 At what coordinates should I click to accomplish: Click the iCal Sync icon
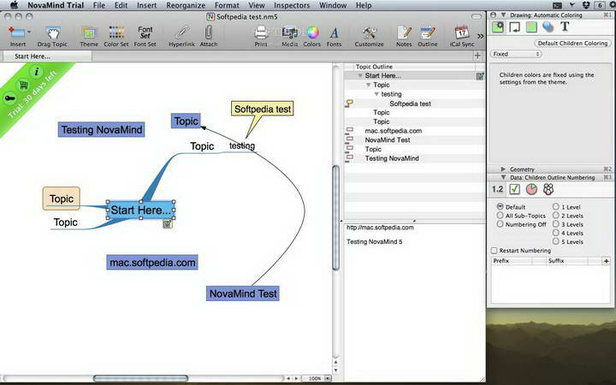click(462, 33)
